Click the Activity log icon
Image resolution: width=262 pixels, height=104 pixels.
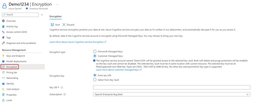coord(3,26)
